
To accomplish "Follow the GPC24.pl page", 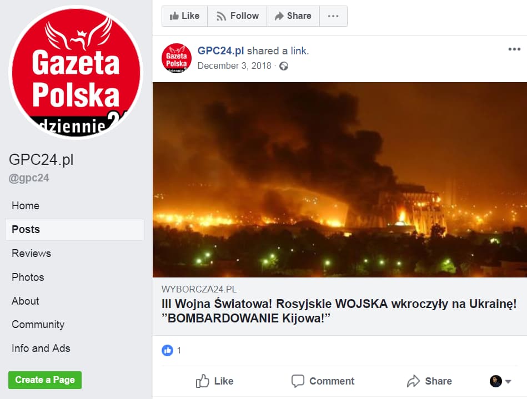I will click(x=237, y=16).
